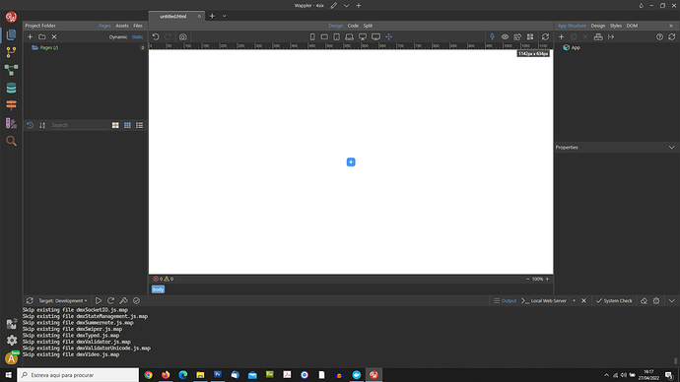Switch assets to large thumbnail view

(115, 125)
